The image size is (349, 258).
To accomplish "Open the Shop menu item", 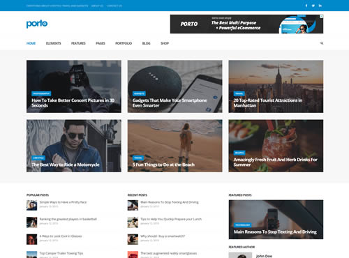I will point(165,43).
